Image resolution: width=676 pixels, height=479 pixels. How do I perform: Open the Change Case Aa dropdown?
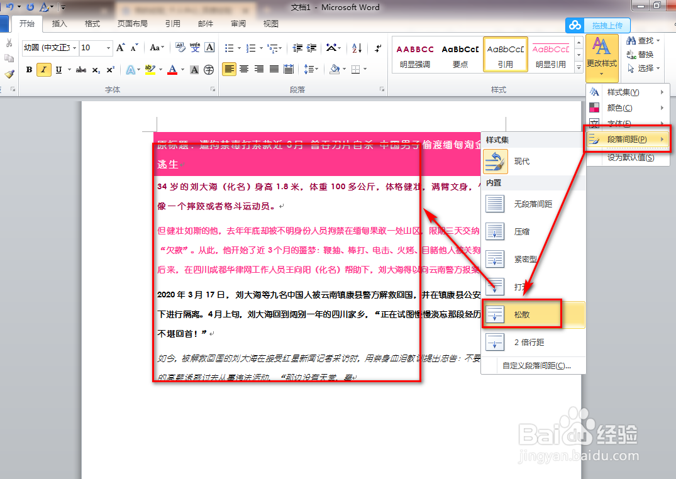click(157, 47)
